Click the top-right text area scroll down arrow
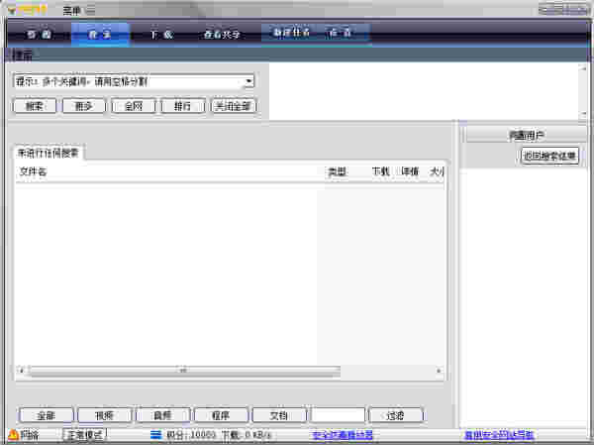This screenshot has height=445, width=594. click(x=583, y=114)
